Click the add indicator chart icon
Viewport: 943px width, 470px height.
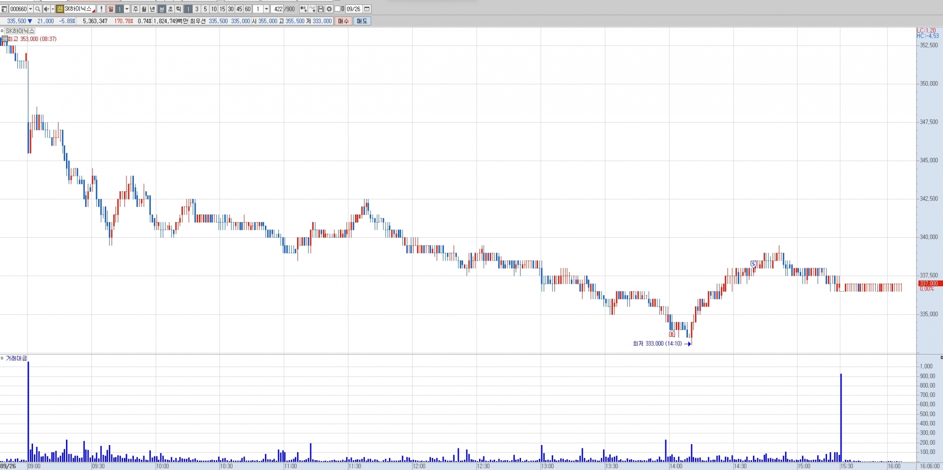[x=312, y=9]
